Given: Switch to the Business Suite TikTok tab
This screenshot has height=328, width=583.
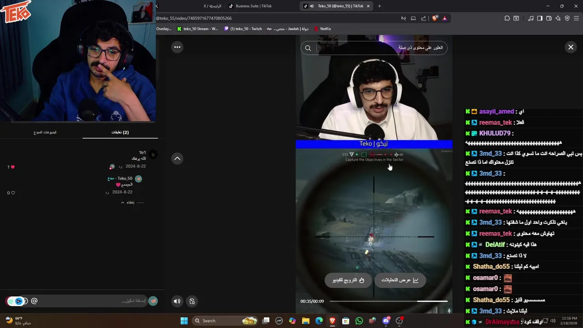Looking at the screenshot, I should click(x=253, y=6).
